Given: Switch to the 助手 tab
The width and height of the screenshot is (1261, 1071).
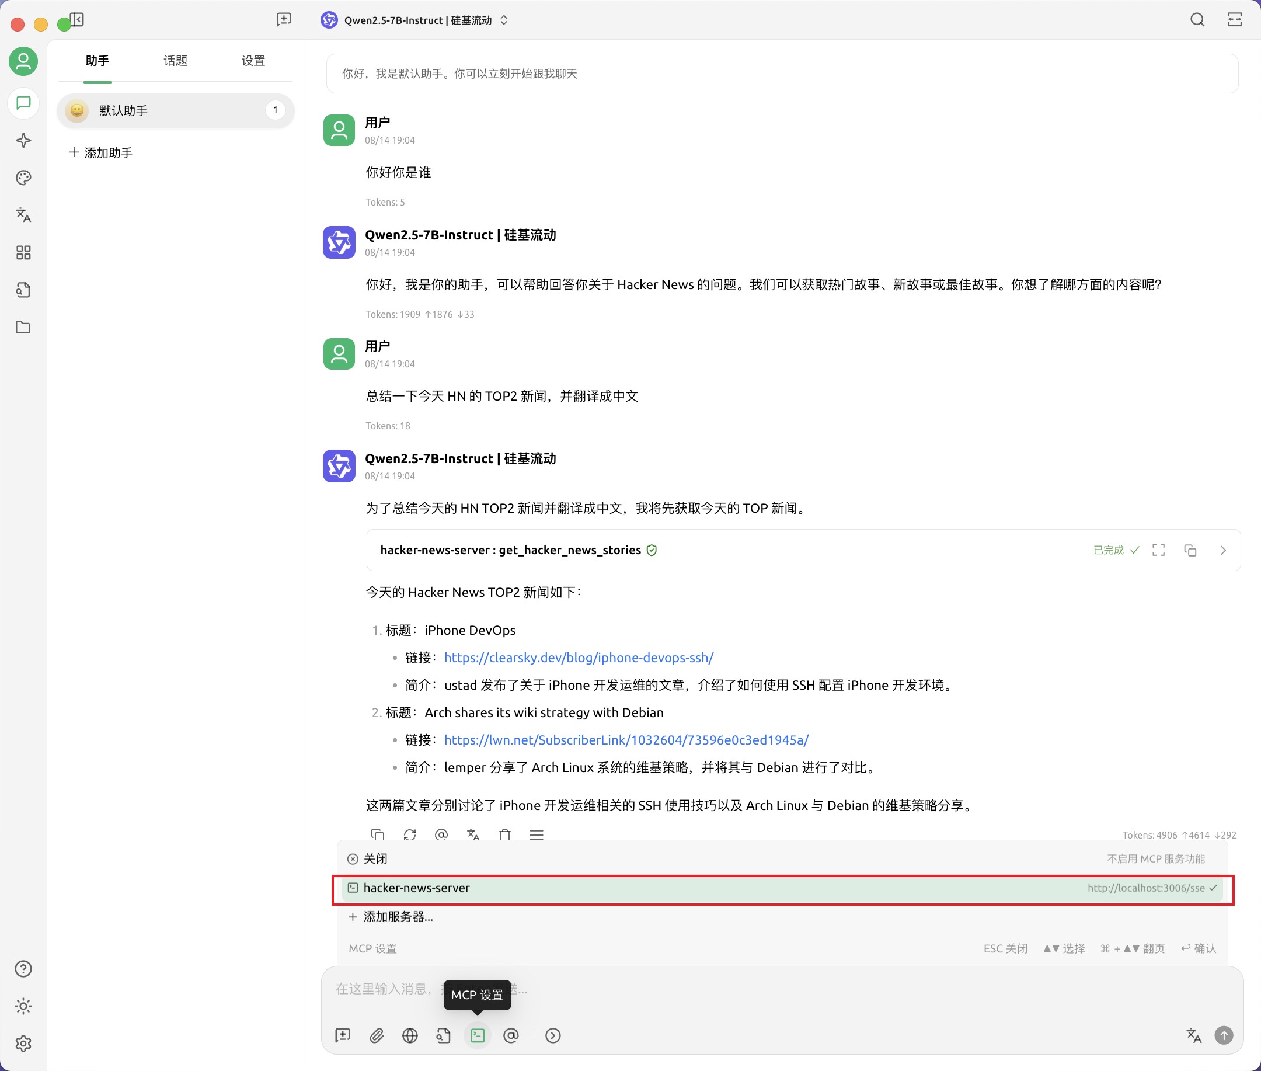Looking at the screenshot, I should click(97, 61).
